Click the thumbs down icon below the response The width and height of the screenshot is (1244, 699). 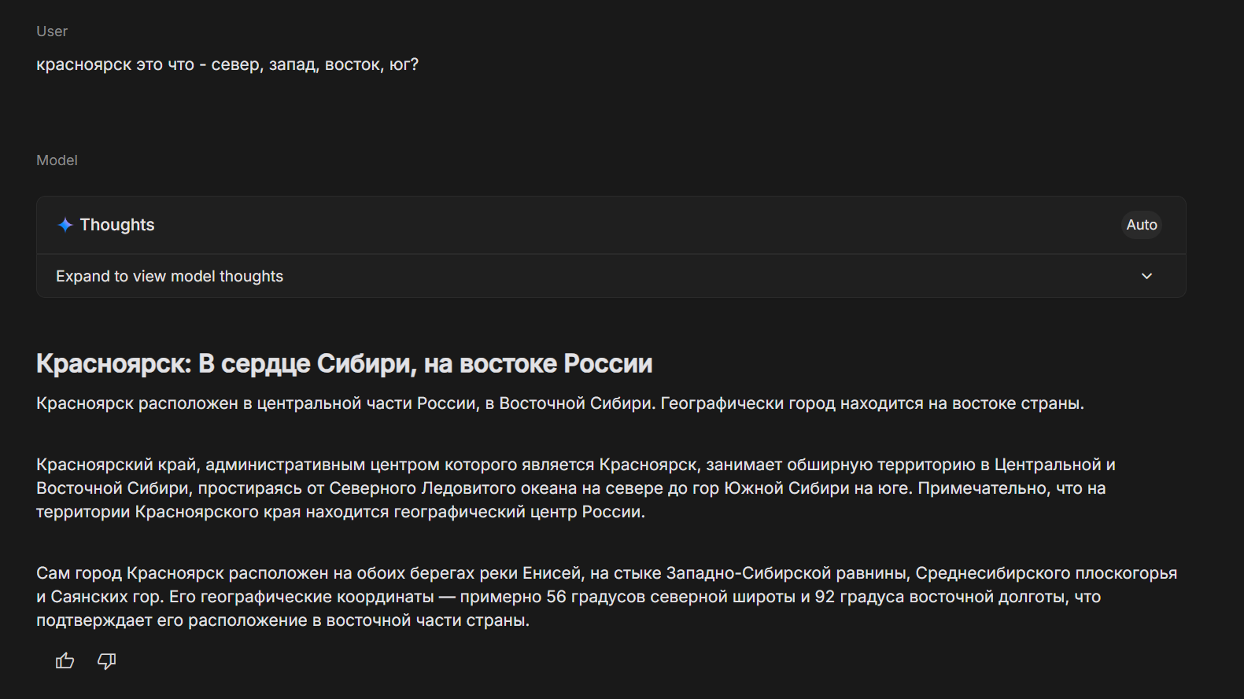(x=106, y=661)
